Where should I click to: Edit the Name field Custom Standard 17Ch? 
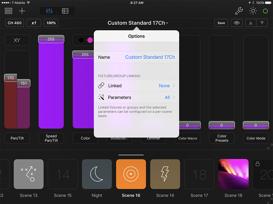coord(136,57)
